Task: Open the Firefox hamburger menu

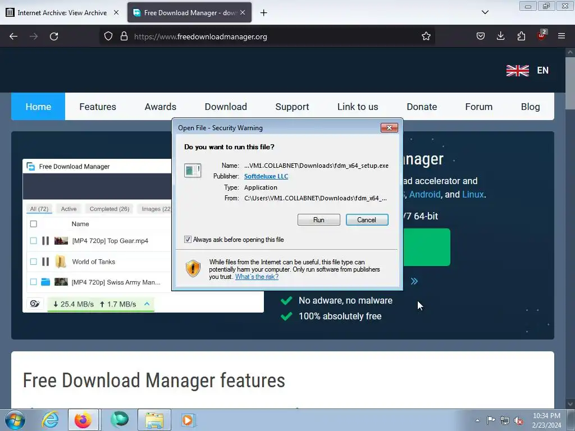Action: click(x=562, y=36)
